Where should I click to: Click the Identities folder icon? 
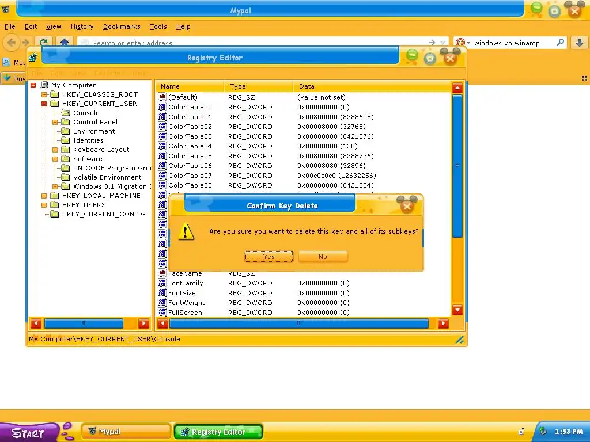(66, 140)
